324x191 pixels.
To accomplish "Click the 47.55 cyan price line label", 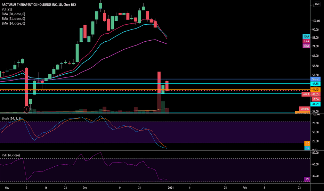I will [x=315, y=84].
